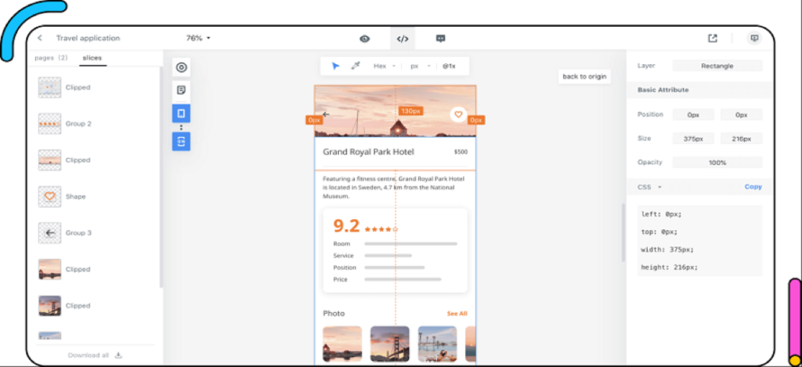Screen dimensions: 802x367
Task: Open the comments mode icon
Action: click(440, 38)
